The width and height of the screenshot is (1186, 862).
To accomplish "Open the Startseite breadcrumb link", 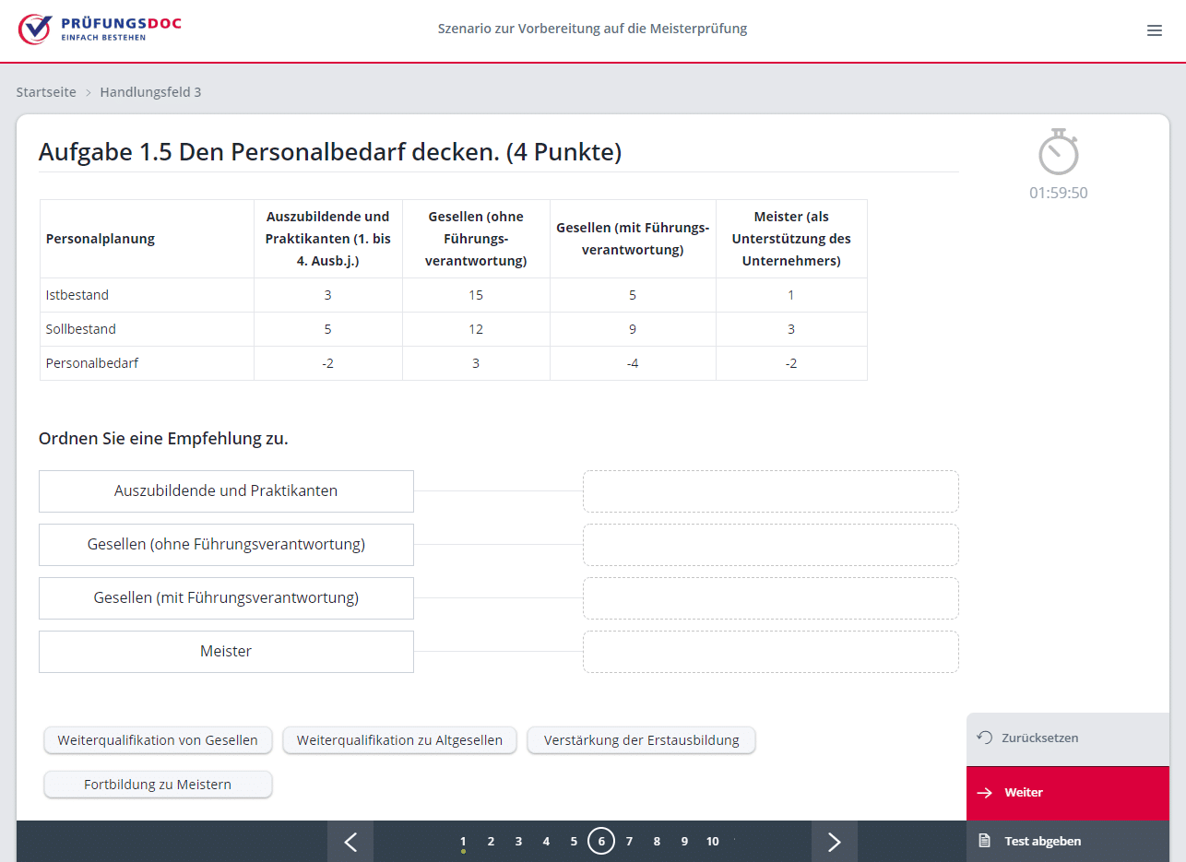I will (x=46, y=92).
